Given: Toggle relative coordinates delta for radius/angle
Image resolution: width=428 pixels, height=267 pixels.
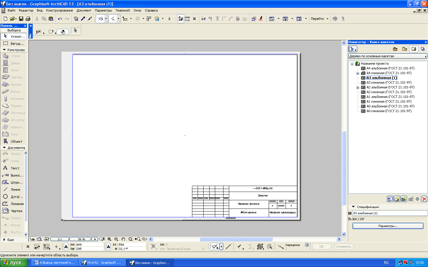Looking at the screenshot, I should [x=108, y=247].
